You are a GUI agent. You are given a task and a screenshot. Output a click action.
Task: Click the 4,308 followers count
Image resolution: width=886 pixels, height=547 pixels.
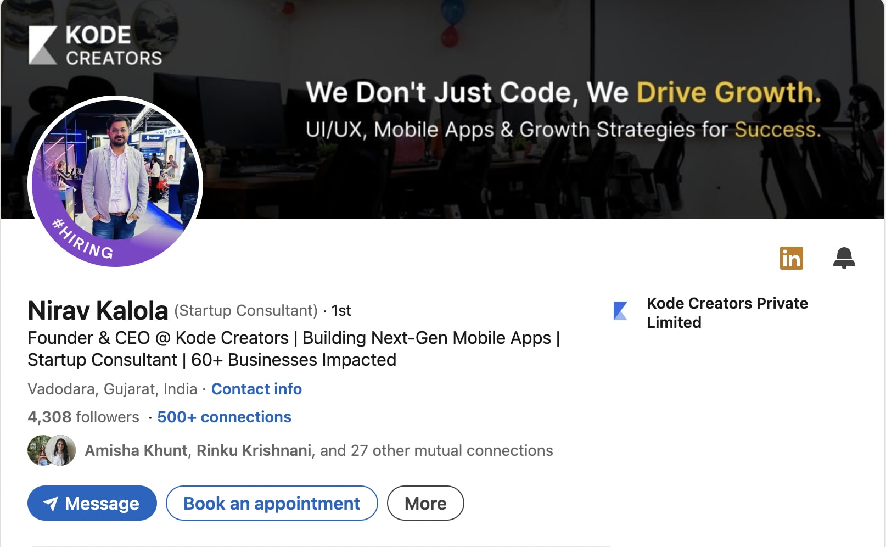tap(83, 417)
